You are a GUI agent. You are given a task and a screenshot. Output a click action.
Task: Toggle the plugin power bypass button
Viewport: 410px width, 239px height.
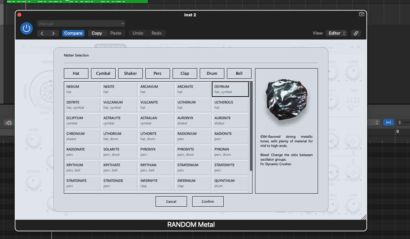[x=27, y=28]
